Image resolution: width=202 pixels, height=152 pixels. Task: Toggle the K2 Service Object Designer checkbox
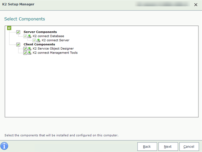[x=25, y=49]
